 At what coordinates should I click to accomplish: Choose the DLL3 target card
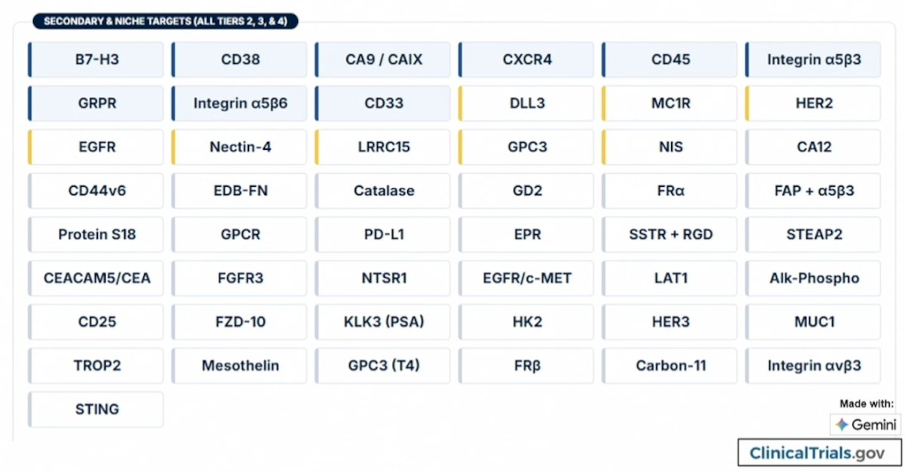point(526,103)
